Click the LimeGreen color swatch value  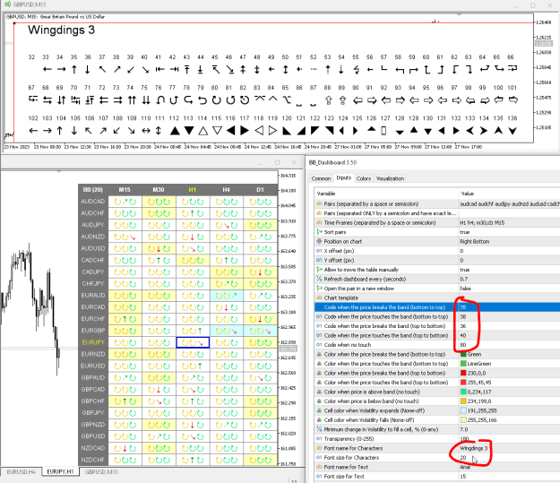click(463, 364)
